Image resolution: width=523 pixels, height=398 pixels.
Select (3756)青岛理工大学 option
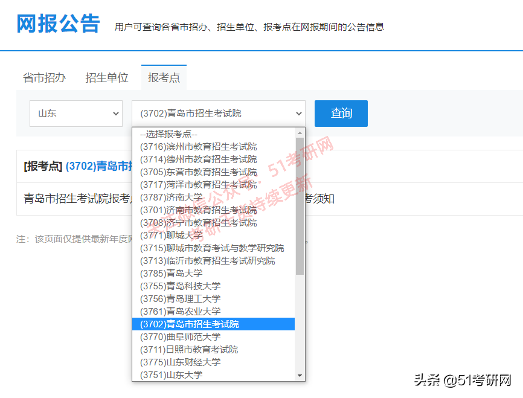point(213,299)
